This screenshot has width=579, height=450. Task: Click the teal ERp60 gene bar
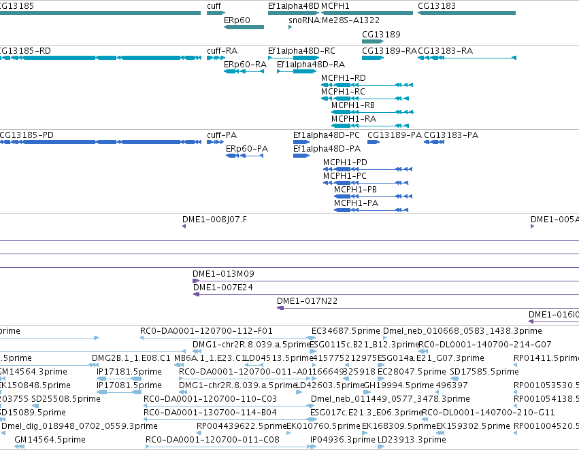point(244,27)
